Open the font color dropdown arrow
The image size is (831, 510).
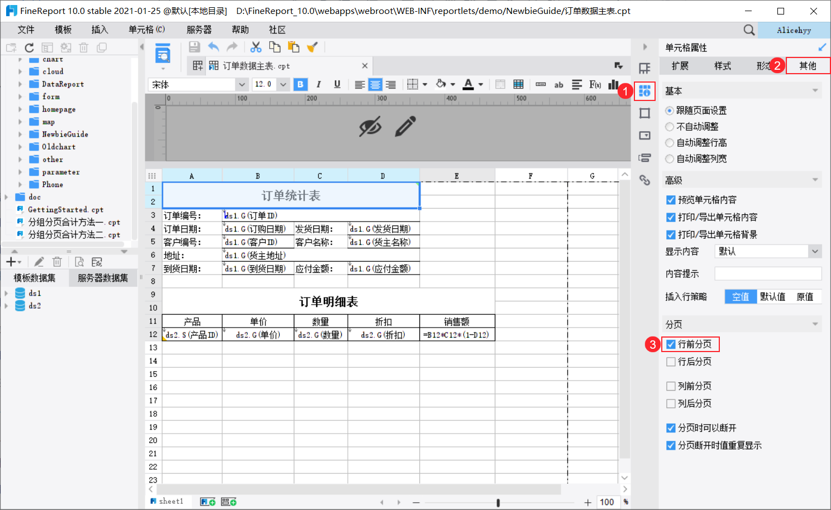pos(480,85)
